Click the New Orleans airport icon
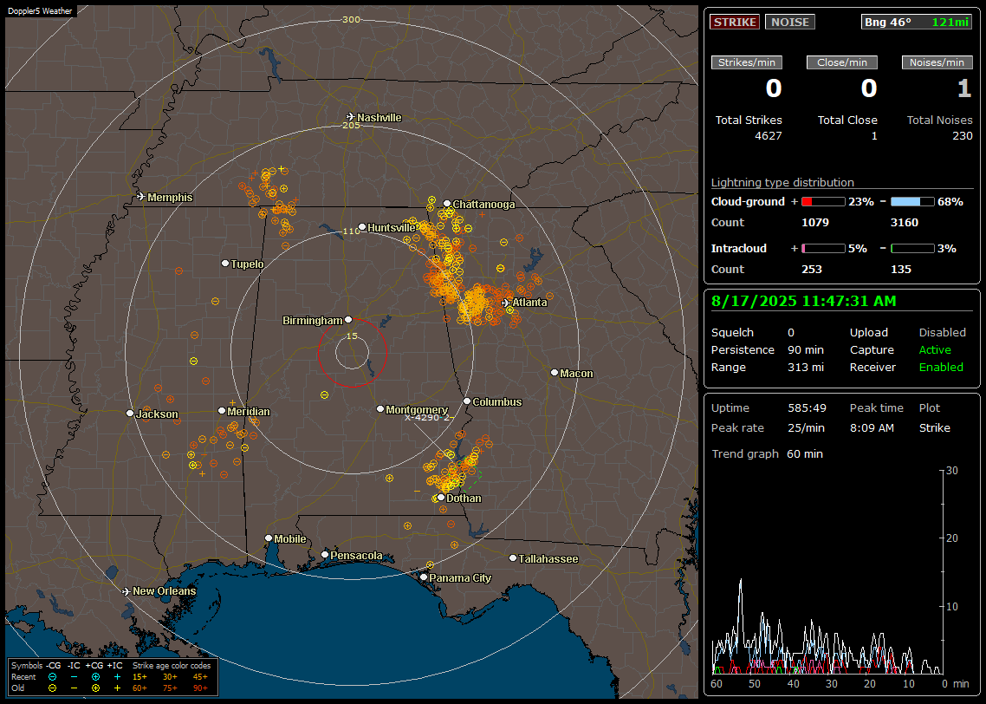This screenshot has height=704, width=986. [x=126, y=591]
